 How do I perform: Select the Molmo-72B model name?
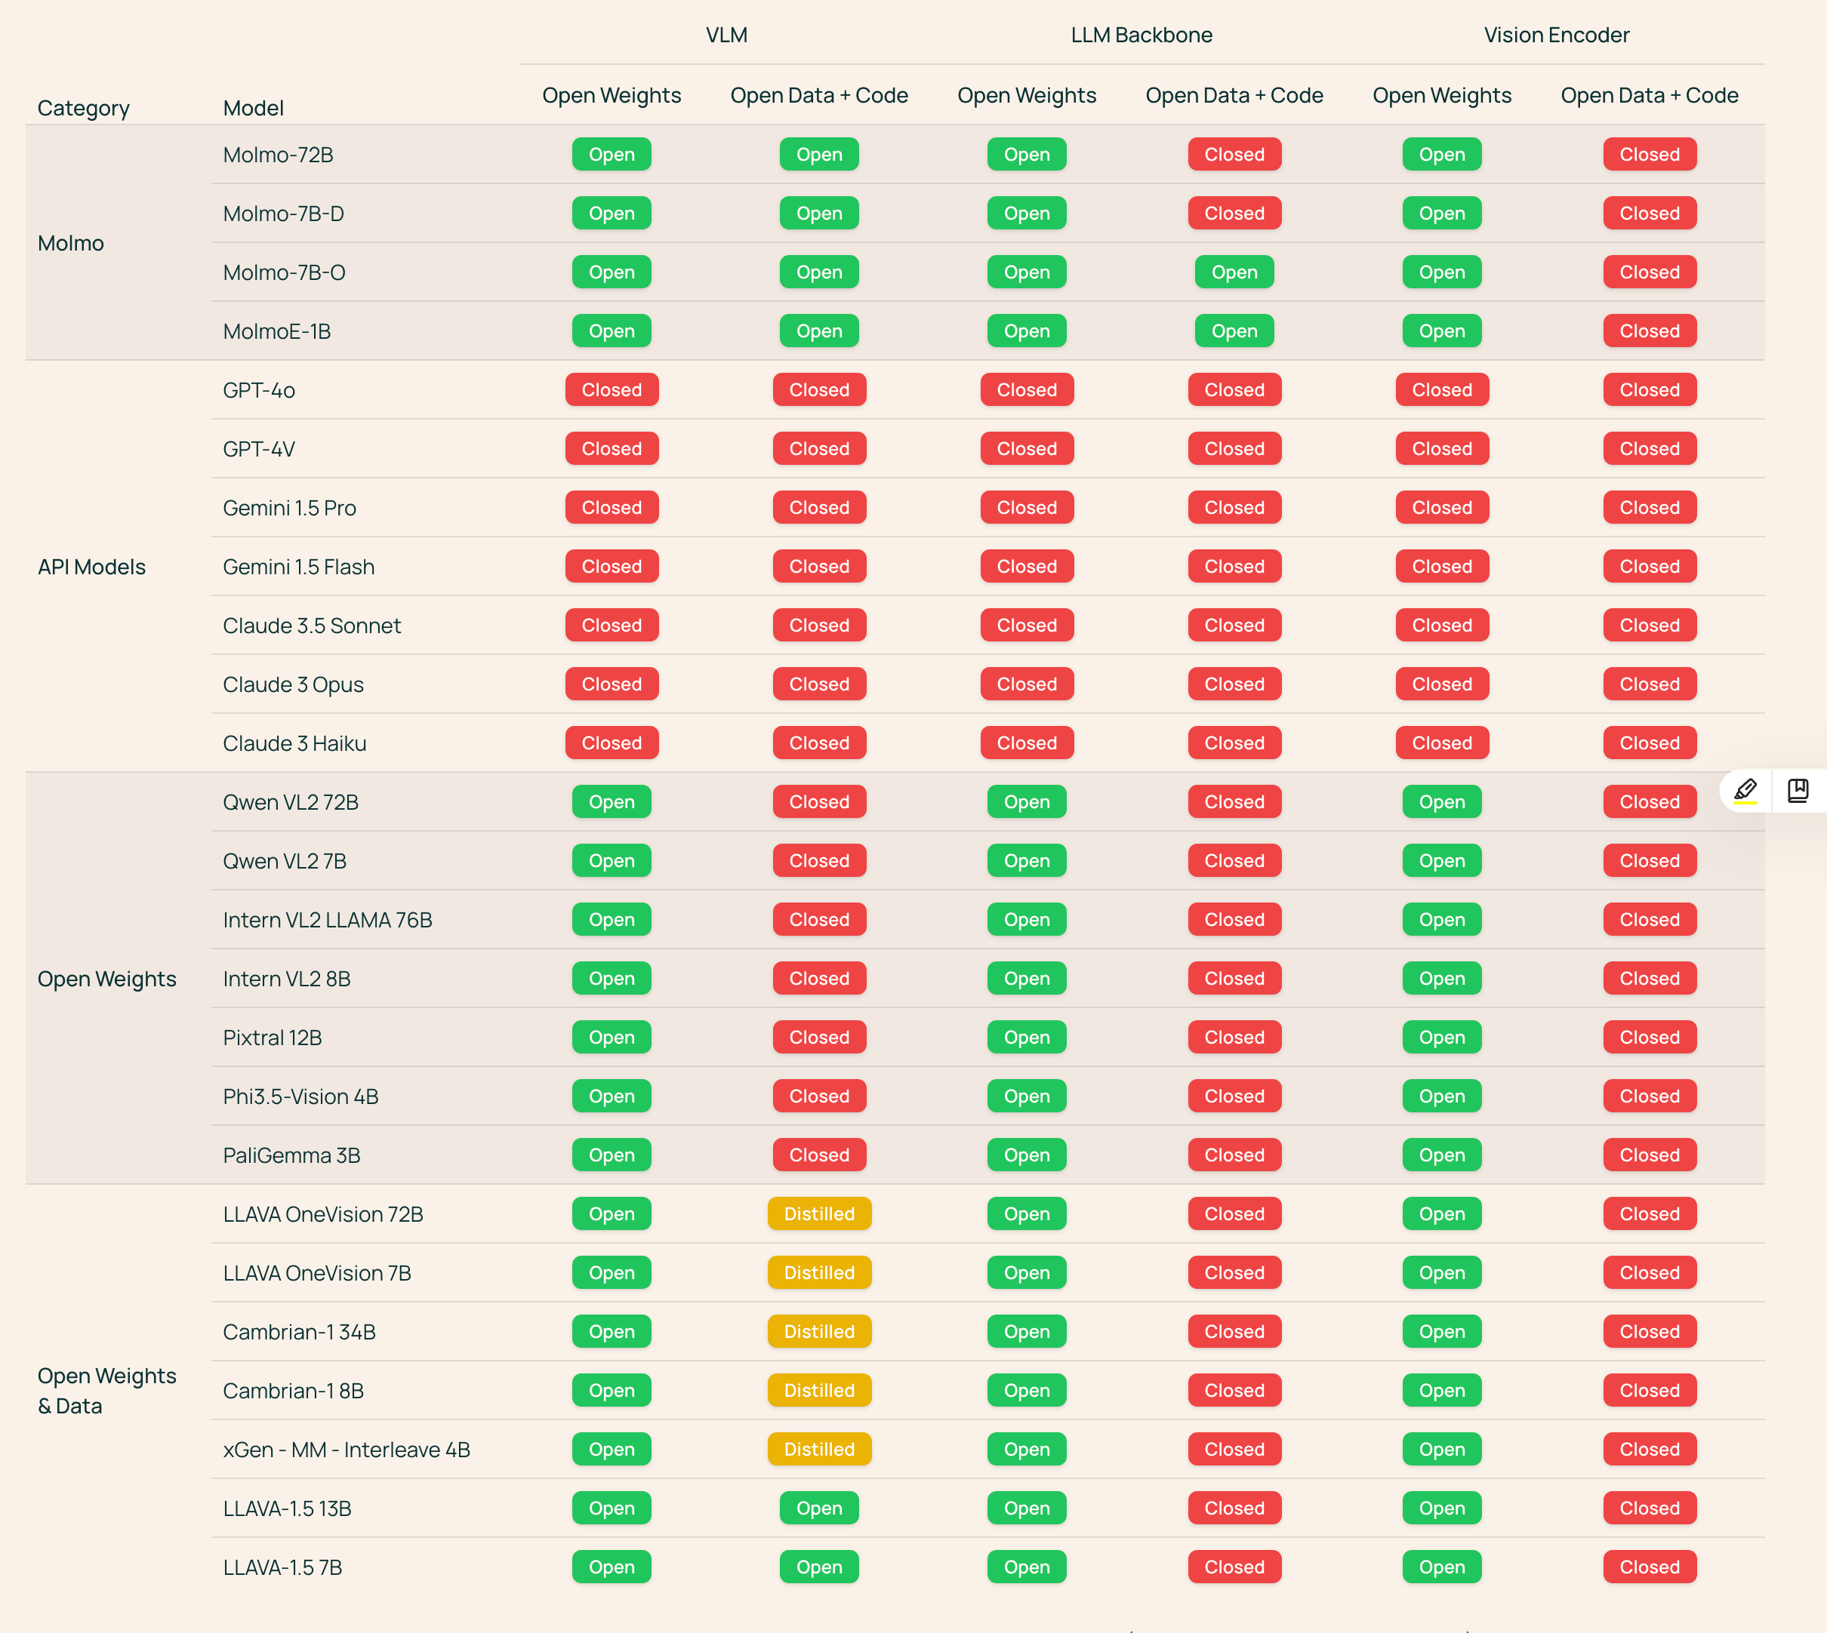[279, 155]
